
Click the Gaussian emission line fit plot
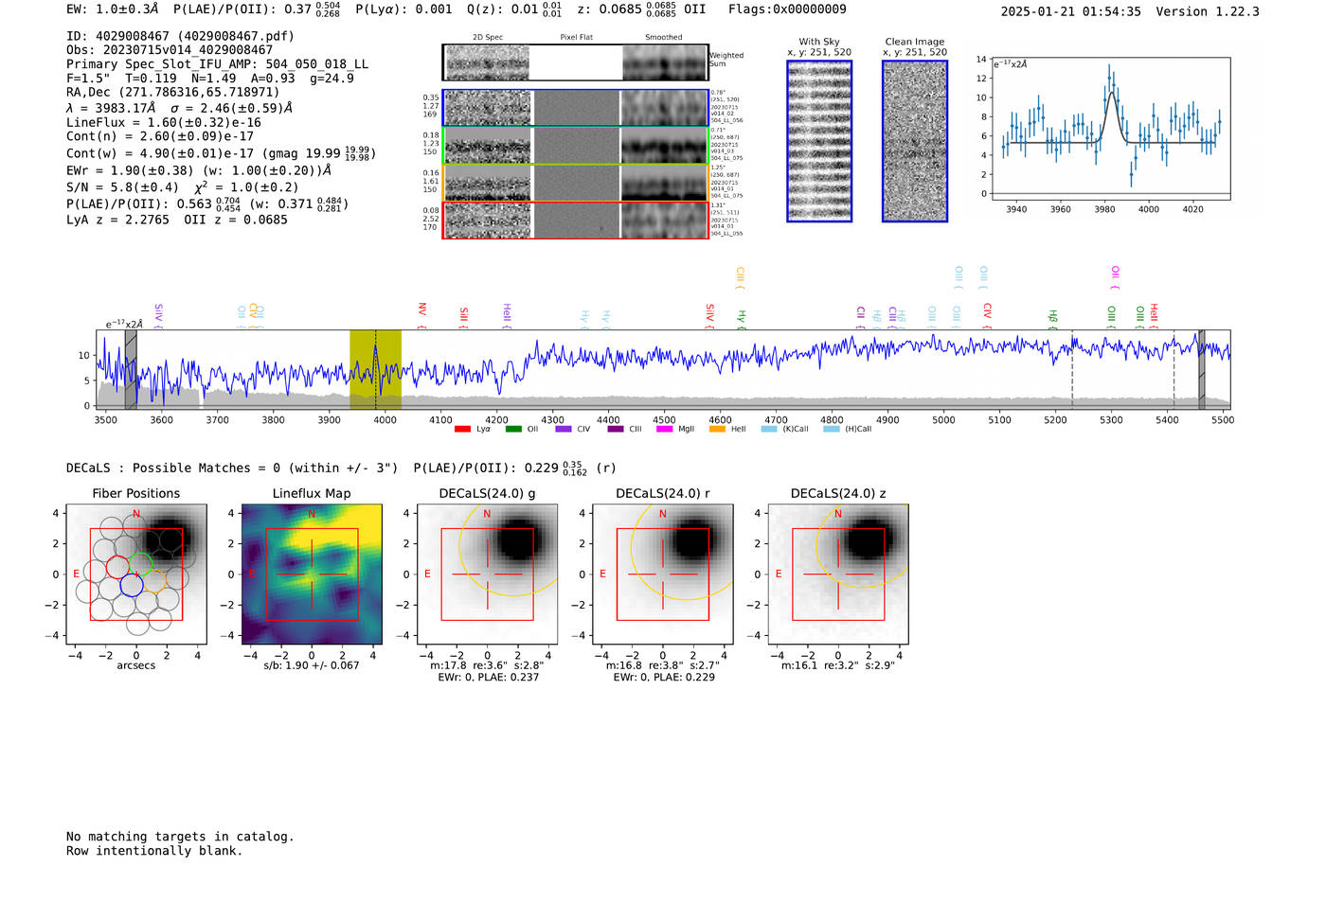(1110, 129)
